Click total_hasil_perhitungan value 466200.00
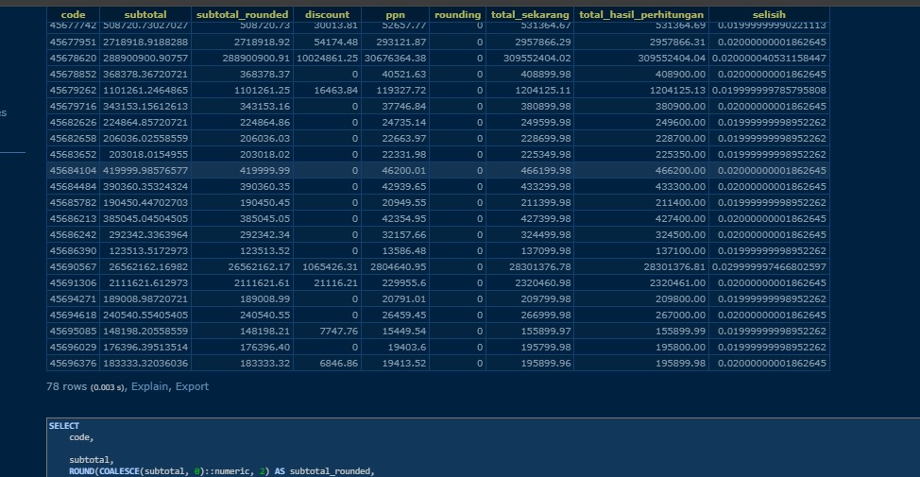The height and width of the screenshot is (477, 920). point(641,171)
